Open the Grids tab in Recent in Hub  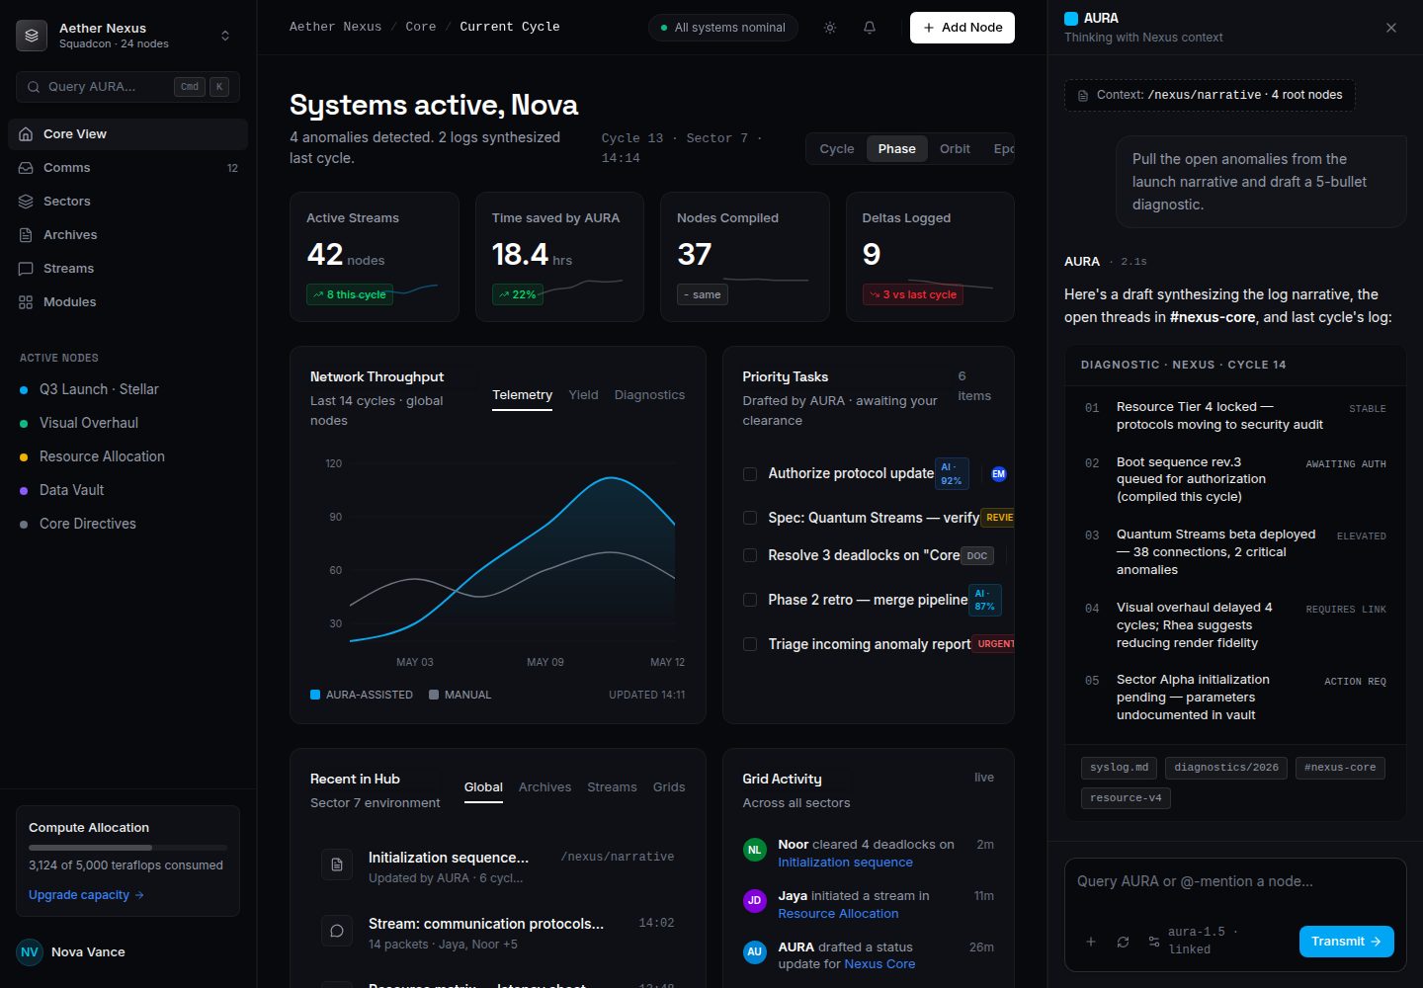tap(669, 787)
